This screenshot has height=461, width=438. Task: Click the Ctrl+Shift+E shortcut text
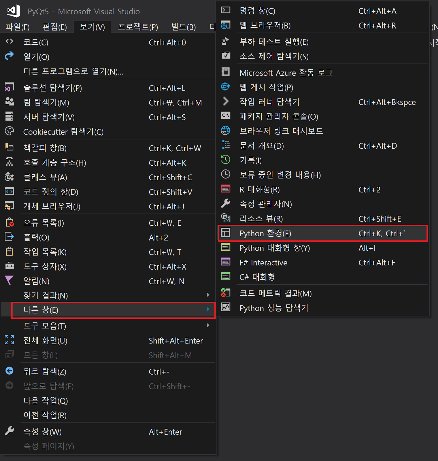coord(380,219)
